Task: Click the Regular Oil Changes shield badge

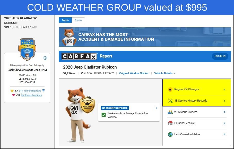Action: click(88, 104)
